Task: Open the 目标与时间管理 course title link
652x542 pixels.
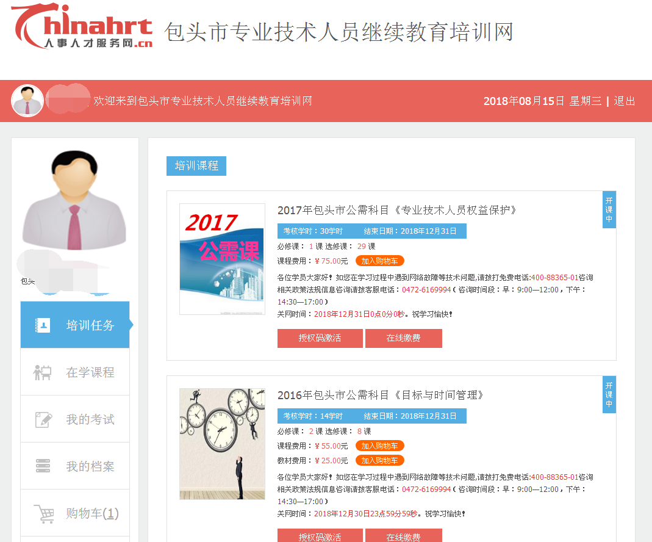Action: pos(380,395)
